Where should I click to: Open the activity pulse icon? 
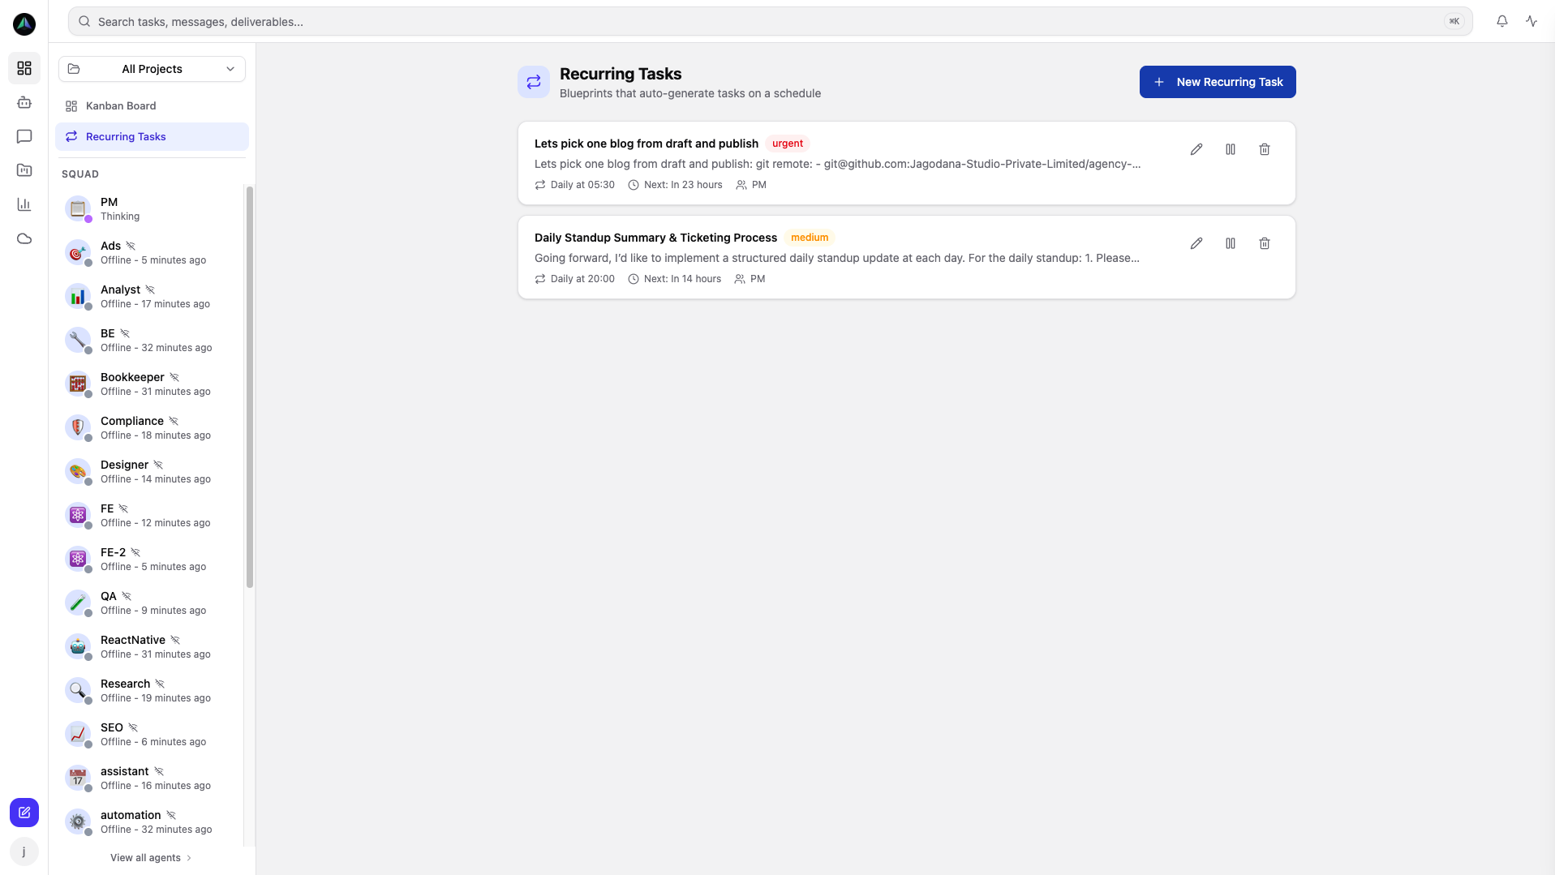coord(1531,22)
